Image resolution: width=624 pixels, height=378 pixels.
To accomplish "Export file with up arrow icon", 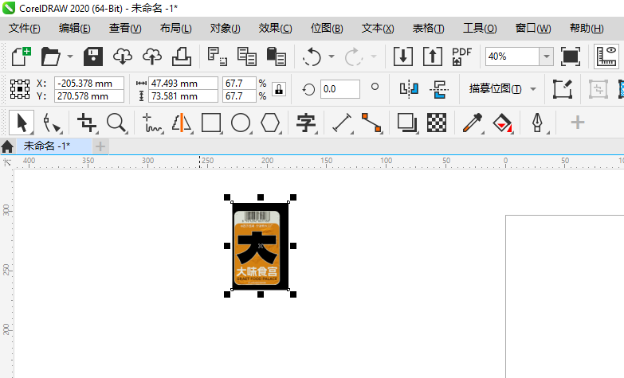I will coord(432,57).
